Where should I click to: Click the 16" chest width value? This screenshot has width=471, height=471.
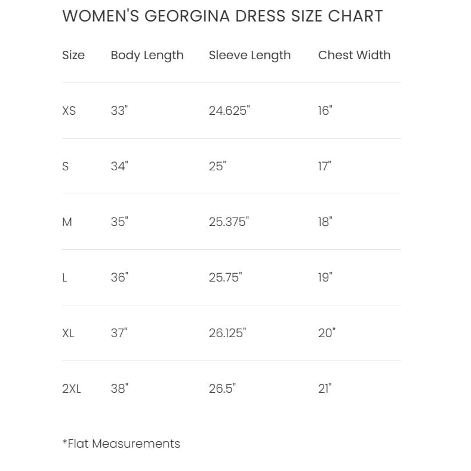(325, 111)
